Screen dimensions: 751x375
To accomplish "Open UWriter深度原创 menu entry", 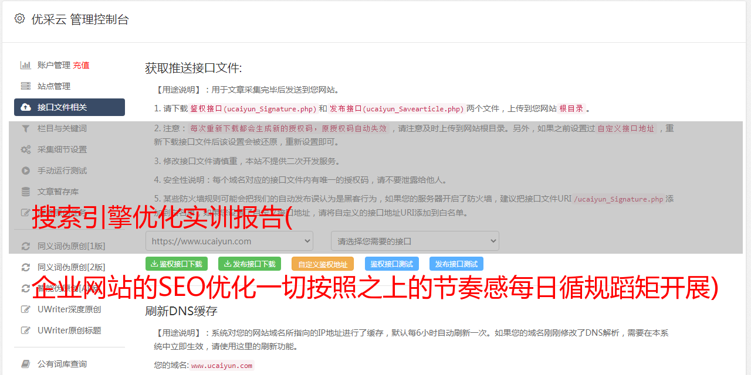I will [x=69, y=309].
